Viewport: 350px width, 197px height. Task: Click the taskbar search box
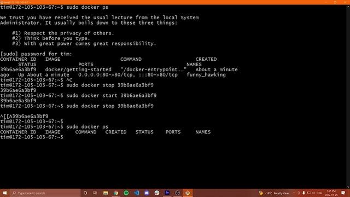tap(45, 193)
